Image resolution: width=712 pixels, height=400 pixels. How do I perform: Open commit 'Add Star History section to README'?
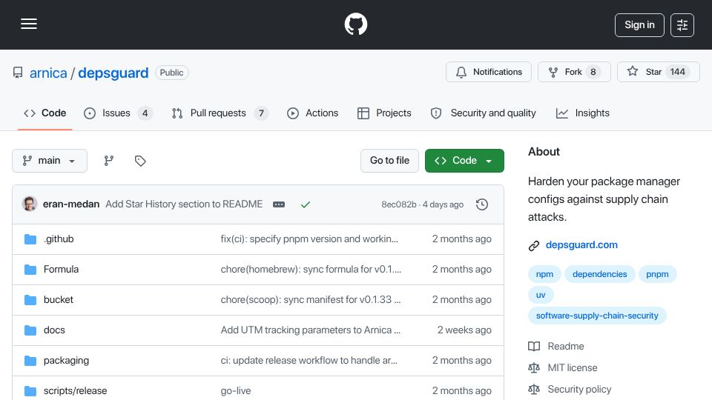click(184, 204)
